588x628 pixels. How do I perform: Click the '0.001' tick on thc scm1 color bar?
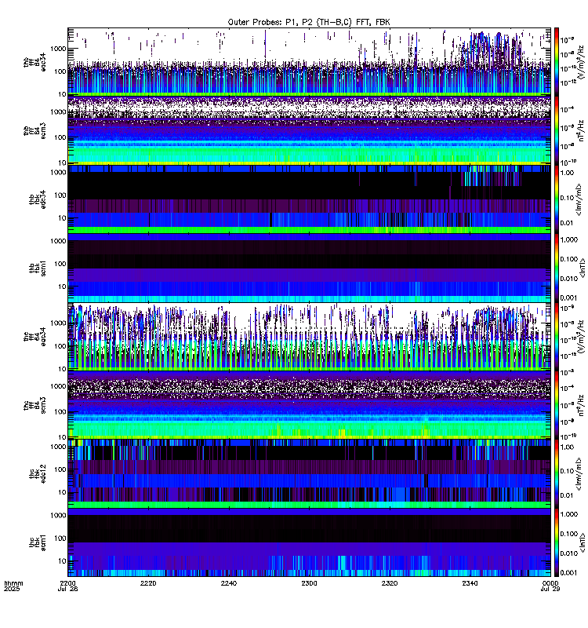tap(569, 573)
